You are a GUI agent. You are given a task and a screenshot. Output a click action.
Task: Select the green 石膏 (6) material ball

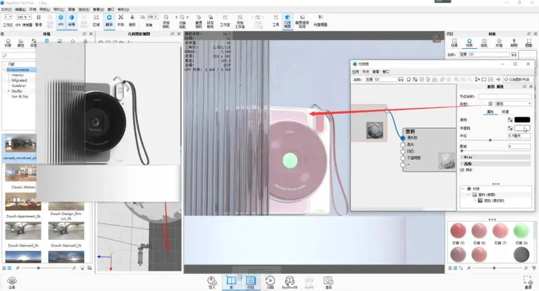point(521,231)
